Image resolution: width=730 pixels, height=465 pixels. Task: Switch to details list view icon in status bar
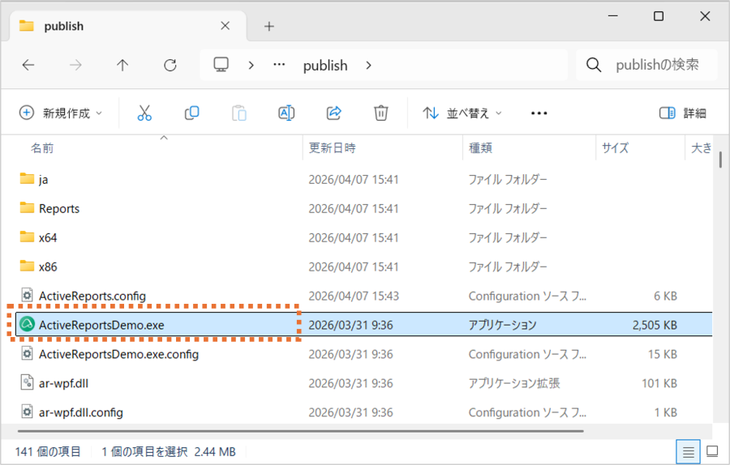click(688, 451)
